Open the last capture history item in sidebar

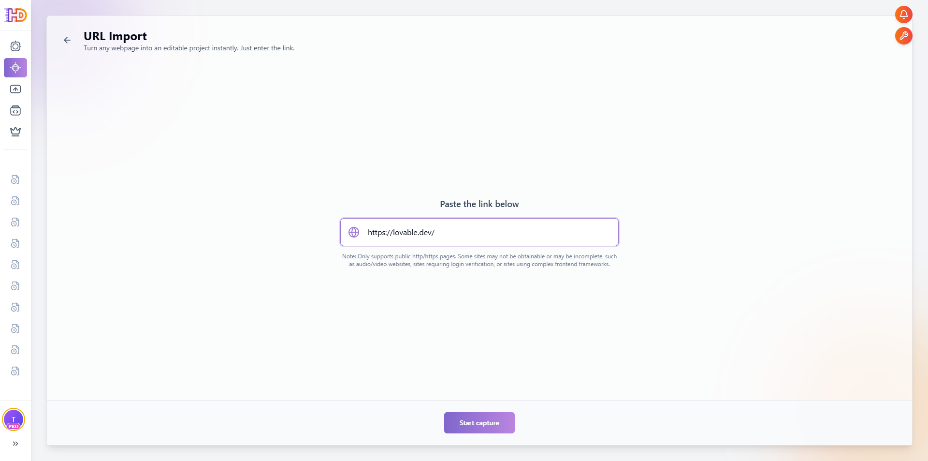coord(15,371)
